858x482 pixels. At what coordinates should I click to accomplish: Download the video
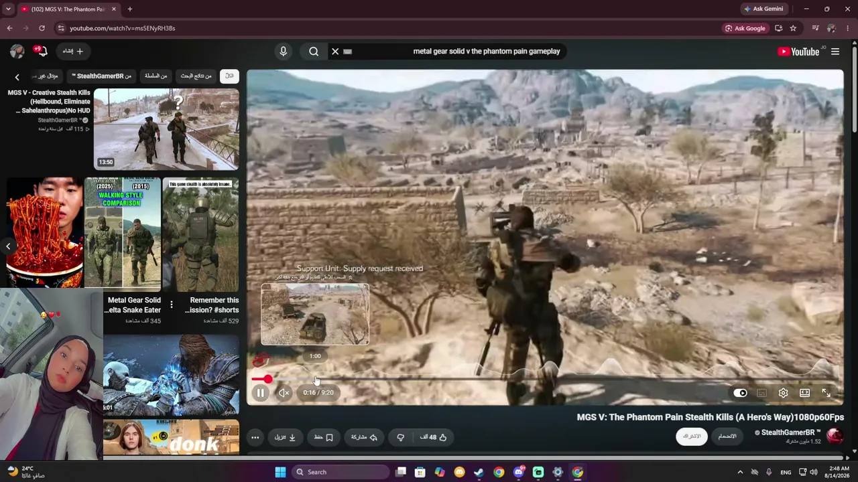[x=285, y=437]
